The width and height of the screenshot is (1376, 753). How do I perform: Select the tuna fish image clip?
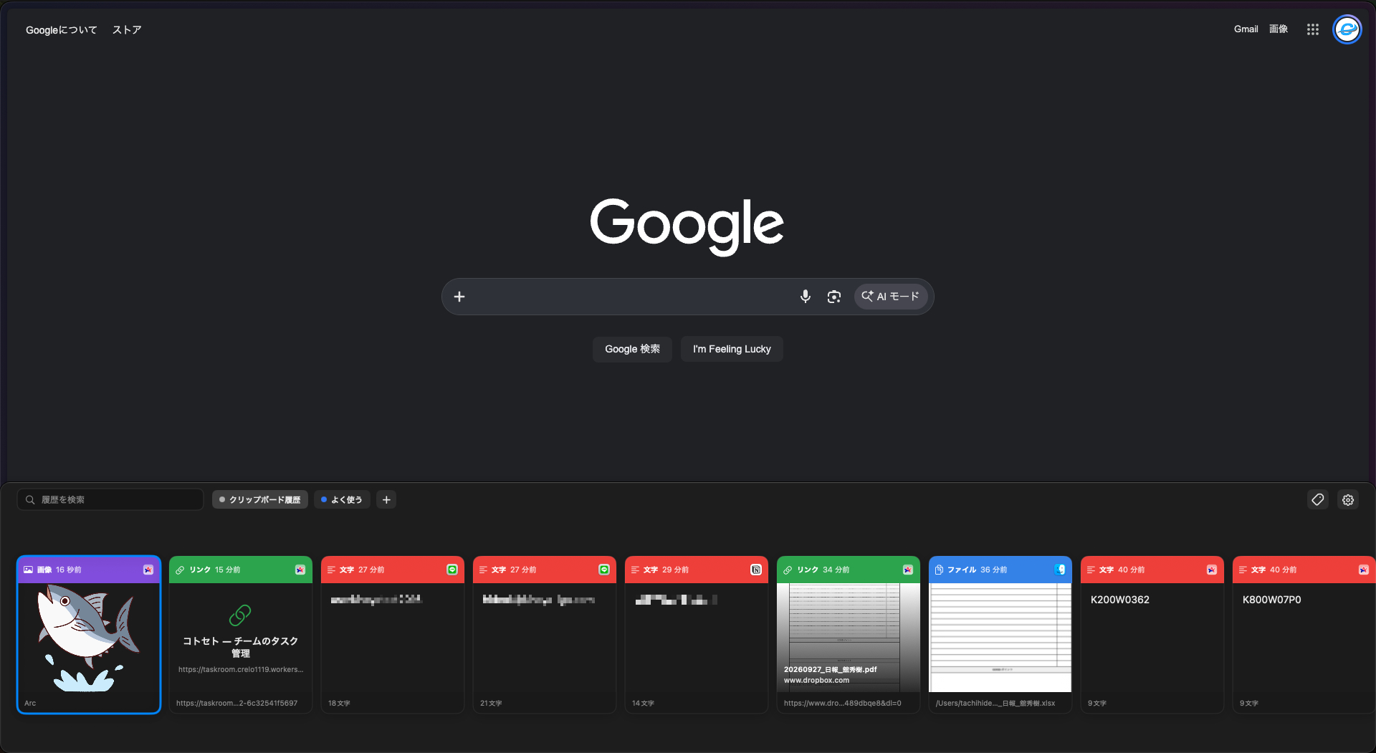tap(89, 635)
